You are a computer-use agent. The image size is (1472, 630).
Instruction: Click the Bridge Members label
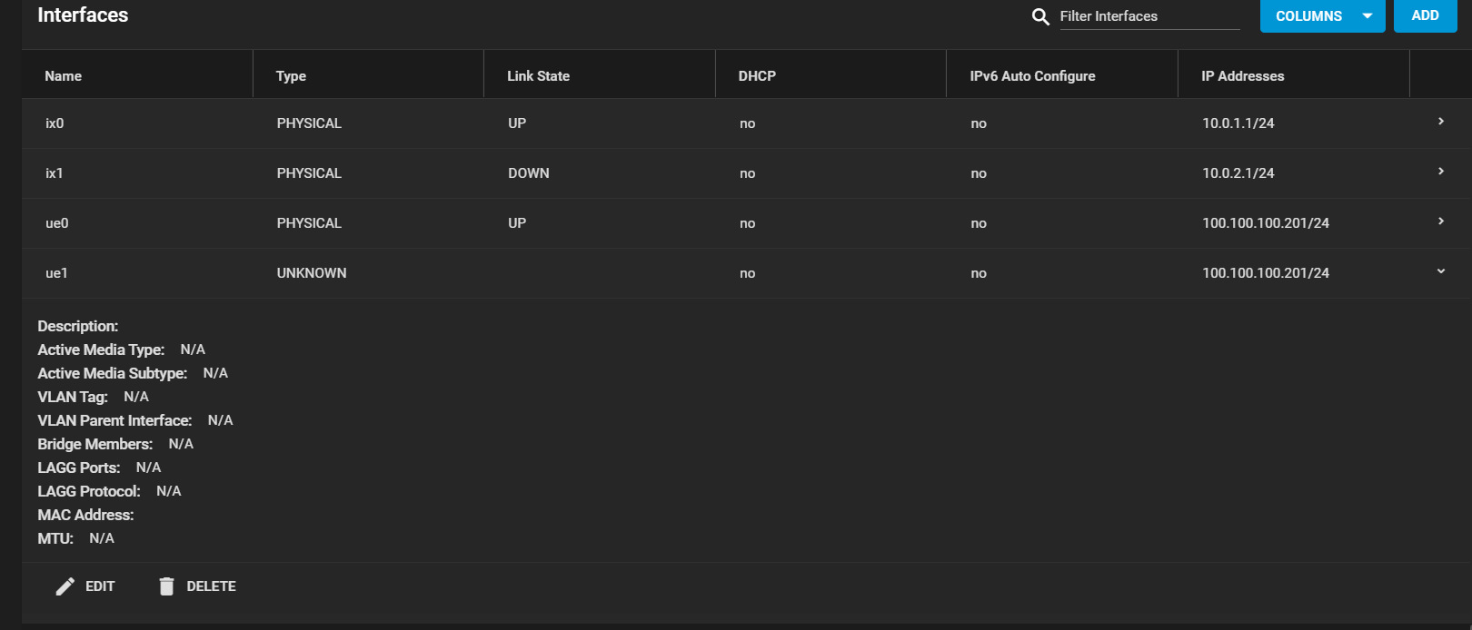pos(94,444)
